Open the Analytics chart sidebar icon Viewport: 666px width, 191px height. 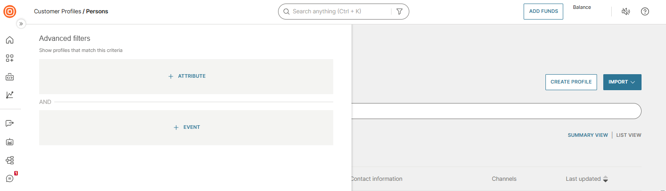click(10, 95)
